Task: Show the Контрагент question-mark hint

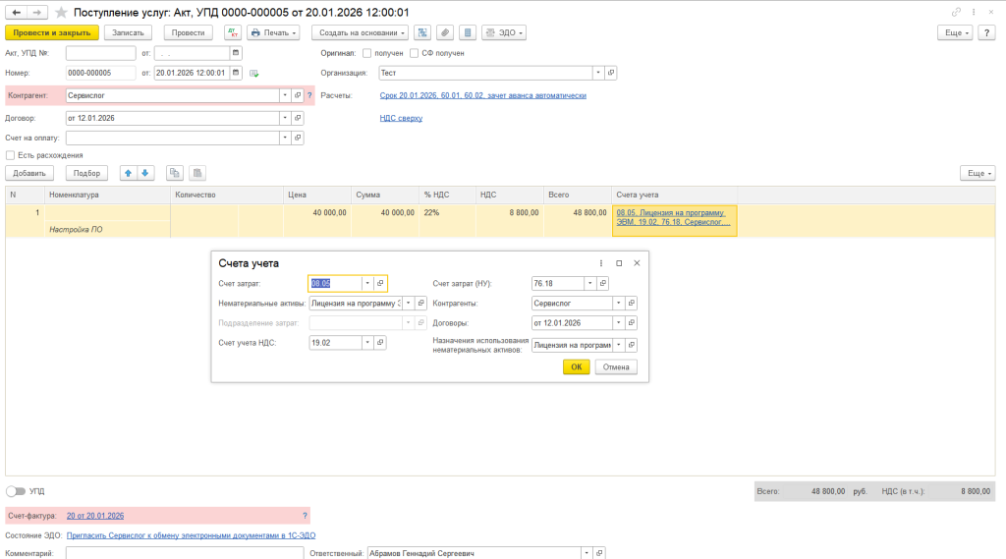Action: coord(309,95)
